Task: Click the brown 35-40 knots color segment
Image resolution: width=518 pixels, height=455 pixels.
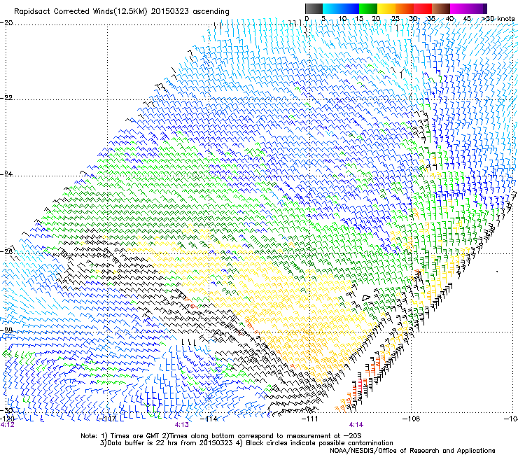Action: pyautogui.click(x=441, y=8)
